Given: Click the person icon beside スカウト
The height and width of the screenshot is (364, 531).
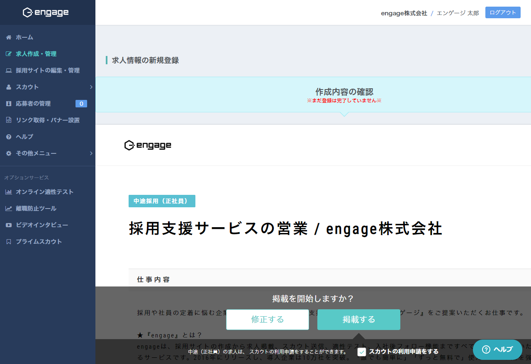Looking at the screenshot, I should [x=9, y=87].
